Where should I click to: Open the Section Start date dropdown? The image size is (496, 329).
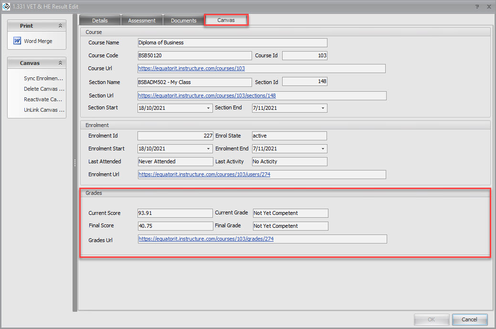209,108
